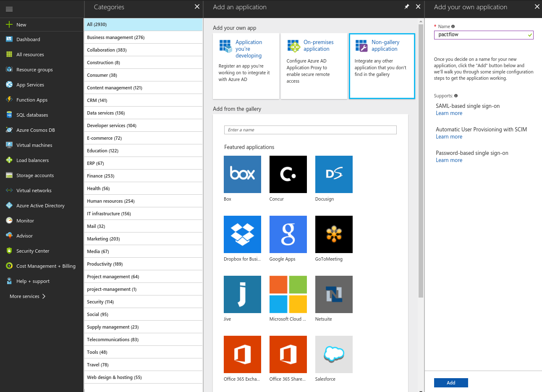Select Office 365 SharePoint tile
This screenshot has height=392, width=542.
pos(288,354)
